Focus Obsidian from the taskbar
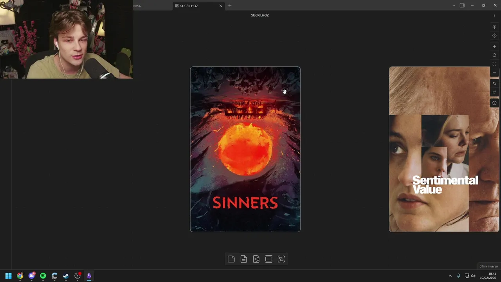 89,276
